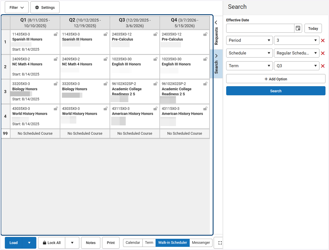The height and width of the screenshot is (250, 329).
Task: Toggle full screen view icon
Action: point(220,243)
